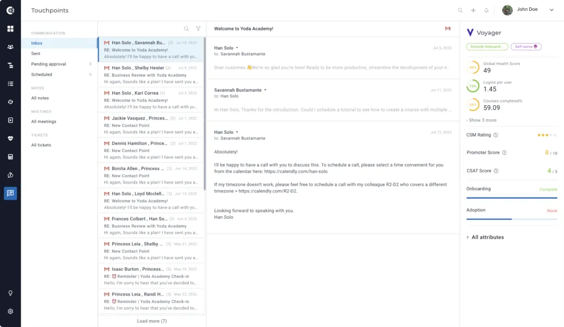This screenshot has height=327, width=564.
Task: Open All notes
Action: pos(40,98)
